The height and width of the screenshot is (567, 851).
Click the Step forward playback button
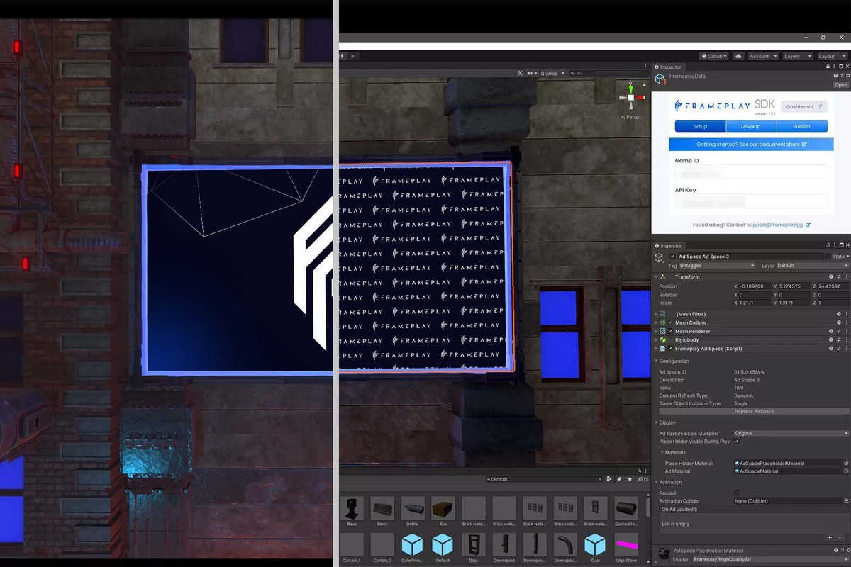point(353,56)
